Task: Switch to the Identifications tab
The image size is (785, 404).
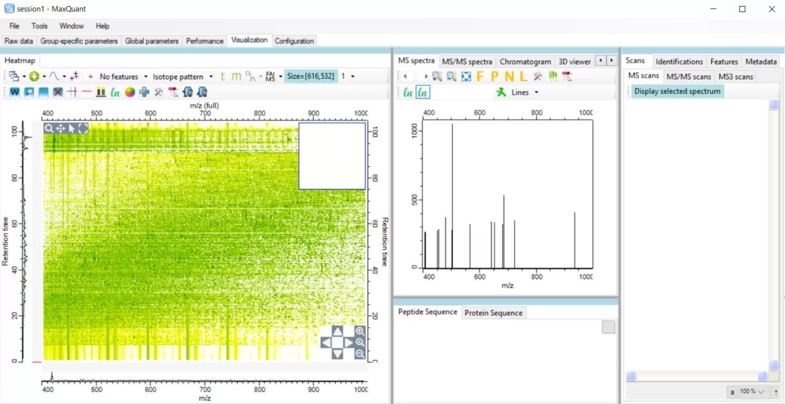Action: (679, 61)
